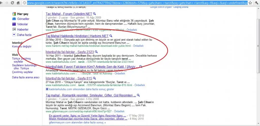Click the Haberler newspaper icon
This screenshot has height=126, width=260.
[x=14, y=29]
